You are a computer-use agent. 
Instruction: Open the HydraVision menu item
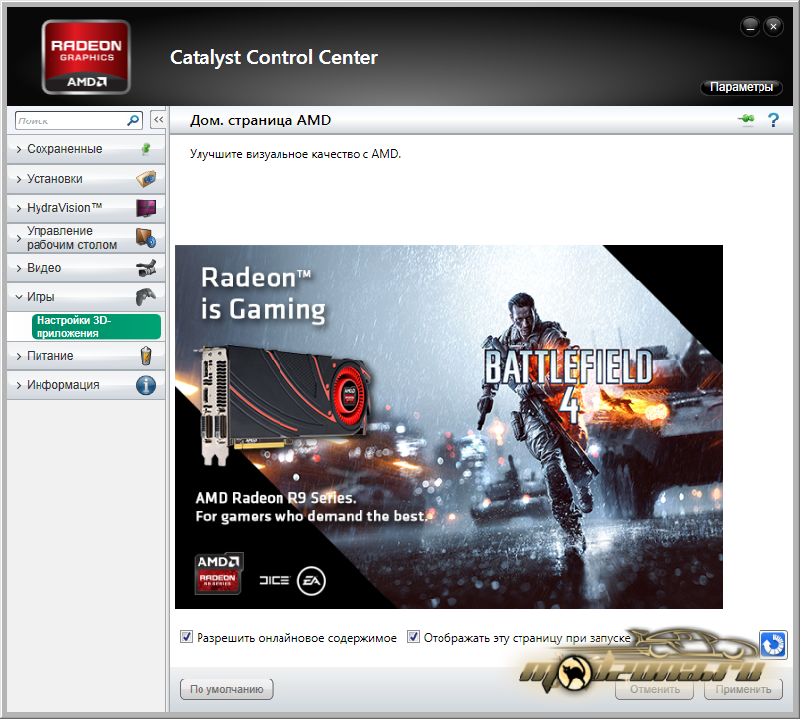click(86, 208)
